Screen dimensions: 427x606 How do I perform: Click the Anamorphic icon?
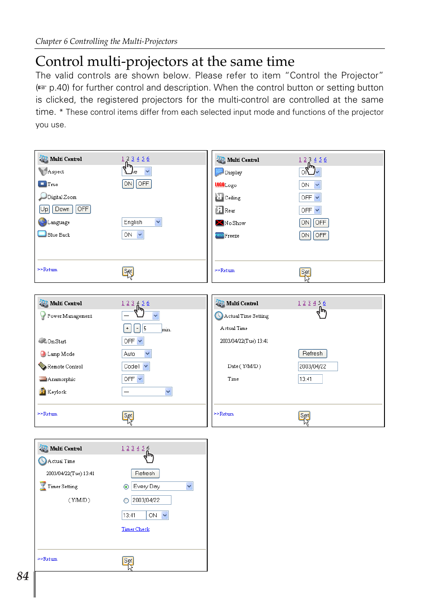click(x=43, y=379)
